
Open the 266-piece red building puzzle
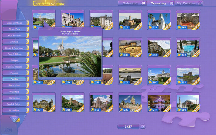(188, 20)
